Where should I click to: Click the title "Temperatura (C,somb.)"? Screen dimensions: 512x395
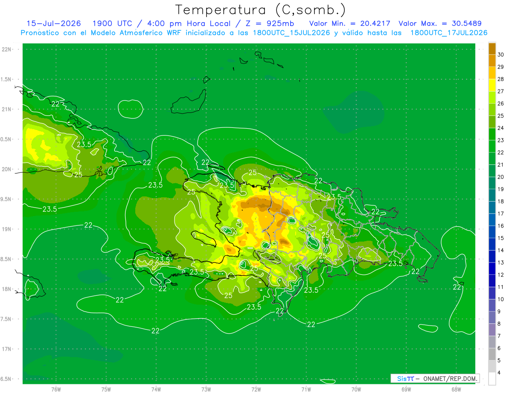click(x=261, y=10)
